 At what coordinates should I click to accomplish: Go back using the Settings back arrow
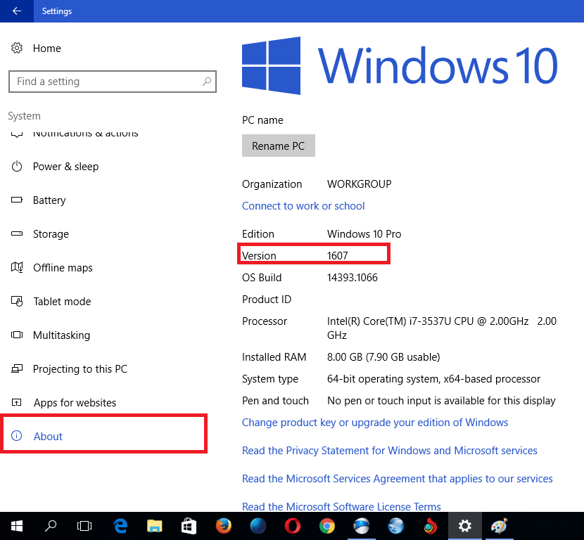pos(17,11)
